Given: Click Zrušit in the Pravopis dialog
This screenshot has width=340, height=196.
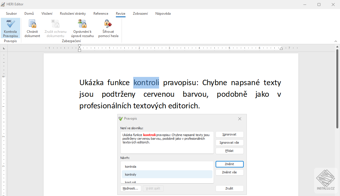Looking at the screenshot, I should pos(230,188).
